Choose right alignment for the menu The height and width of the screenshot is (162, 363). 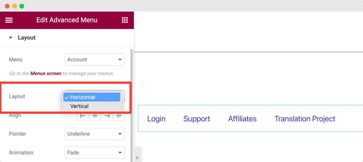107,116
